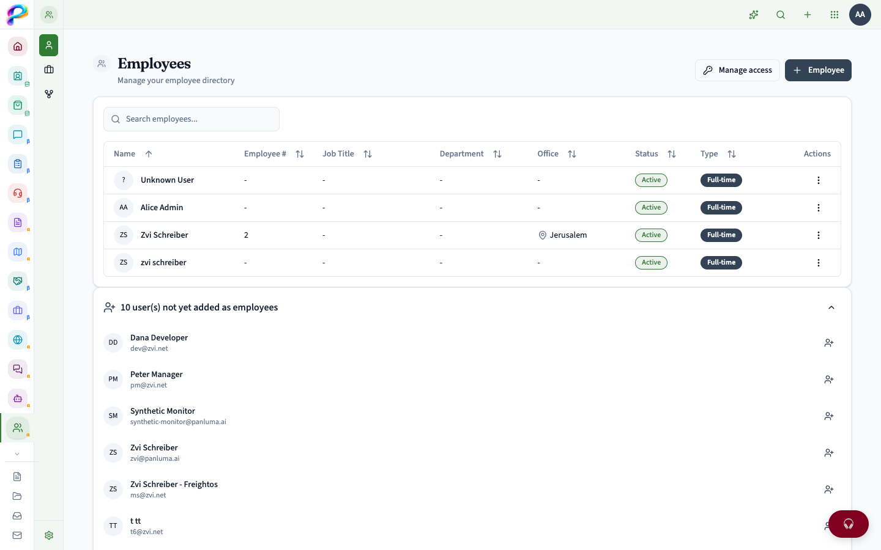Collapse the users not yet added section
This screenshot has height=550, width=881.
[831, 307]
